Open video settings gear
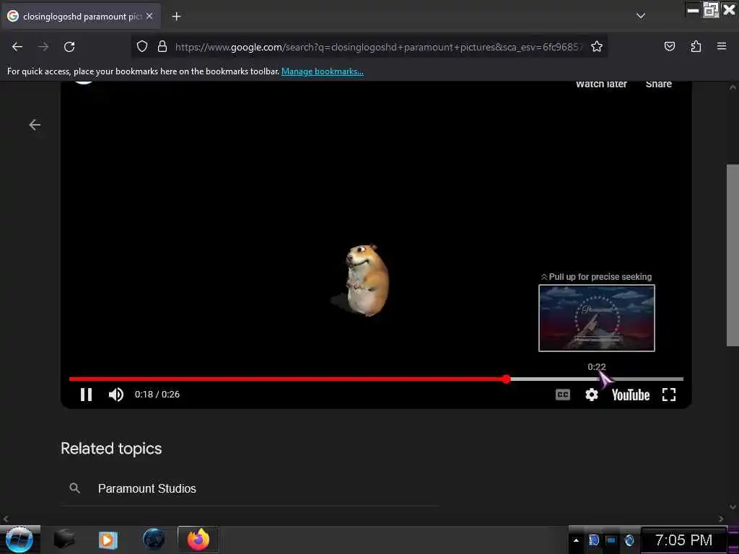 [592, 395]
